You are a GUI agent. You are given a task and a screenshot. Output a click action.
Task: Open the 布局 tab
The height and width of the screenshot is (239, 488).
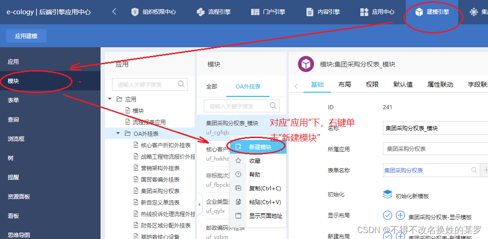[x=344, y=84]
